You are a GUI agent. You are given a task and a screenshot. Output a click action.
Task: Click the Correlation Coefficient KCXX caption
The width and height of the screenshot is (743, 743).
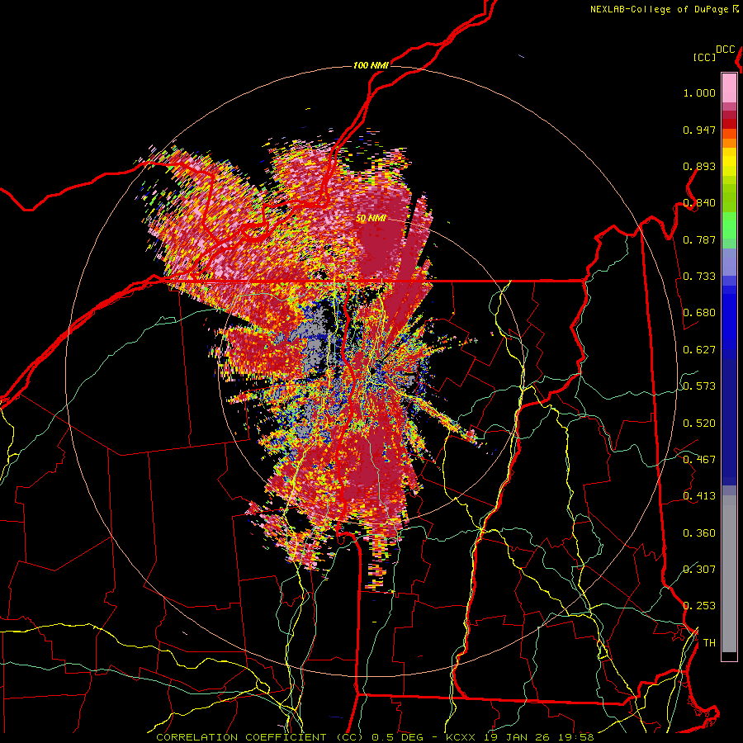[375, 737]
